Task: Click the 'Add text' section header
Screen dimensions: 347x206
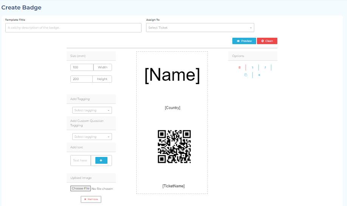Action: (91, 148)
